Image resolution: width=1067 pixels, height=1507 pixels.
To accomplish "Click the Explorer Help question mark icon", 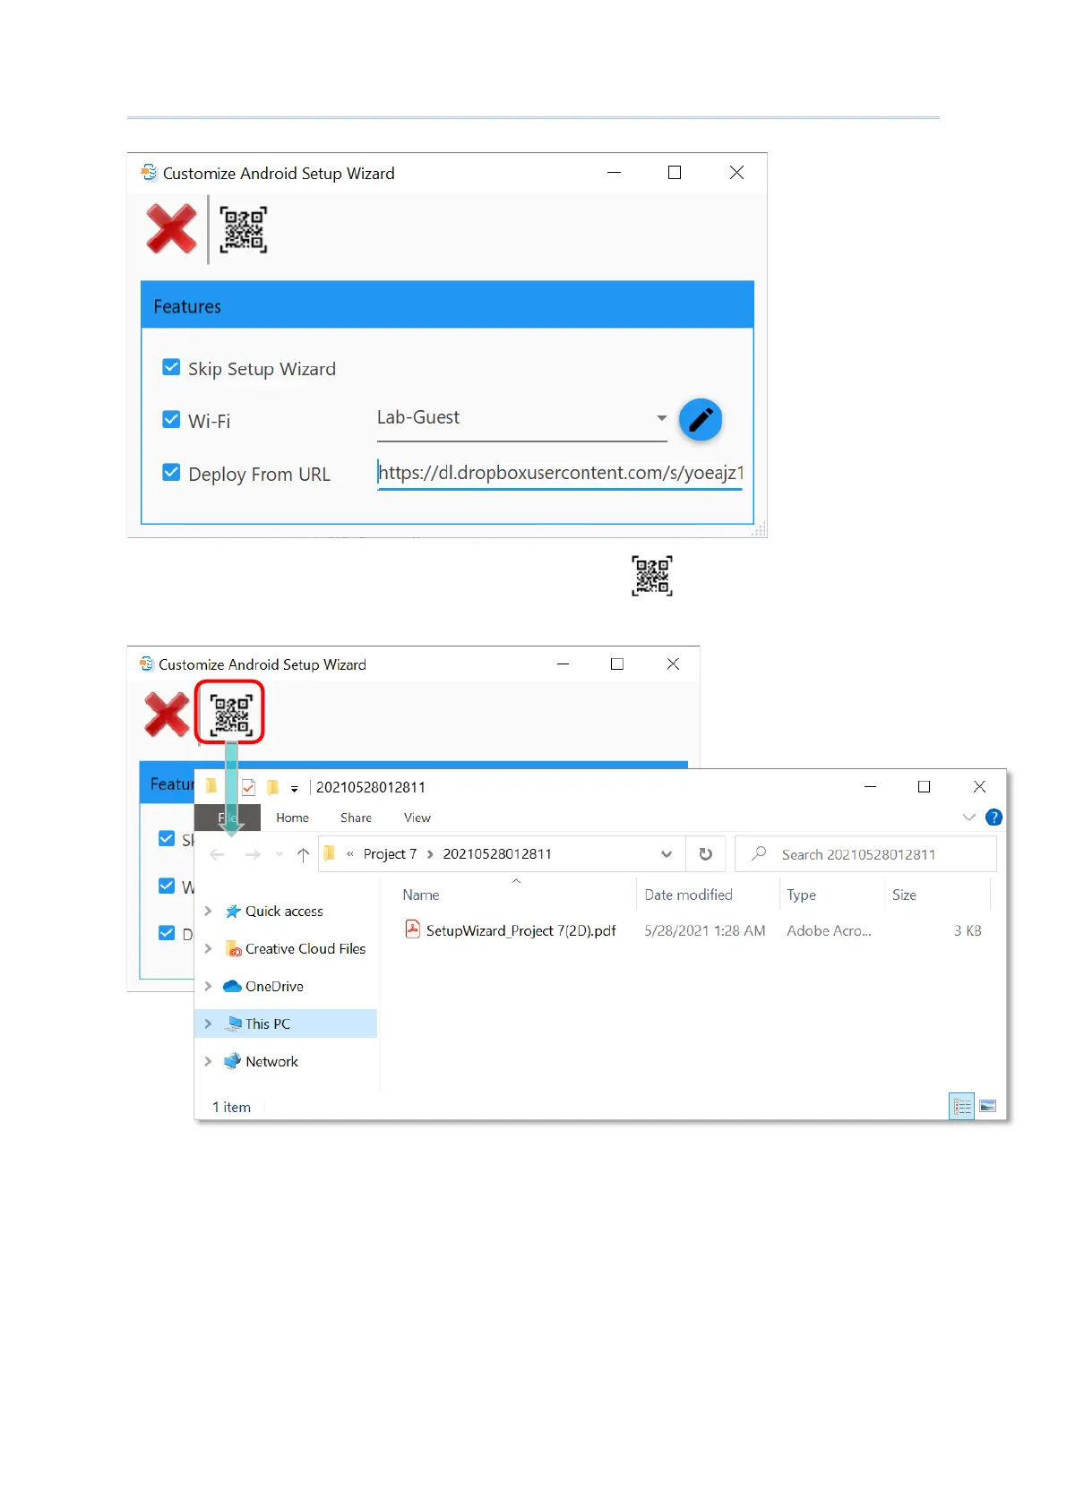I will (x=994, y=817).
